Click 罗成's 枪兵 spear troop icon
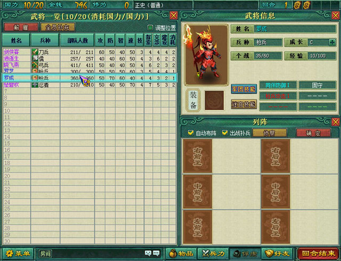Image resolution: width=341 pixels, height=261 pixels. pos(35,78)
